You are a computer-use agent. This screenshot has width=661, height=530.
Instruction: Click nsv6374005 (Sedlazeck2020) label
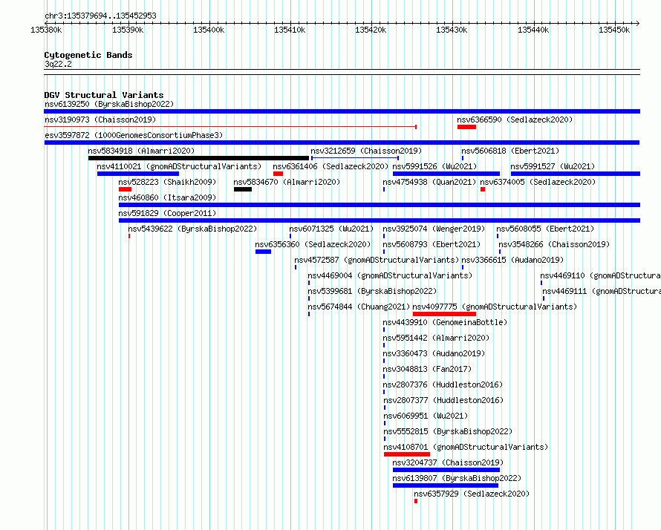tap(538, 182)
